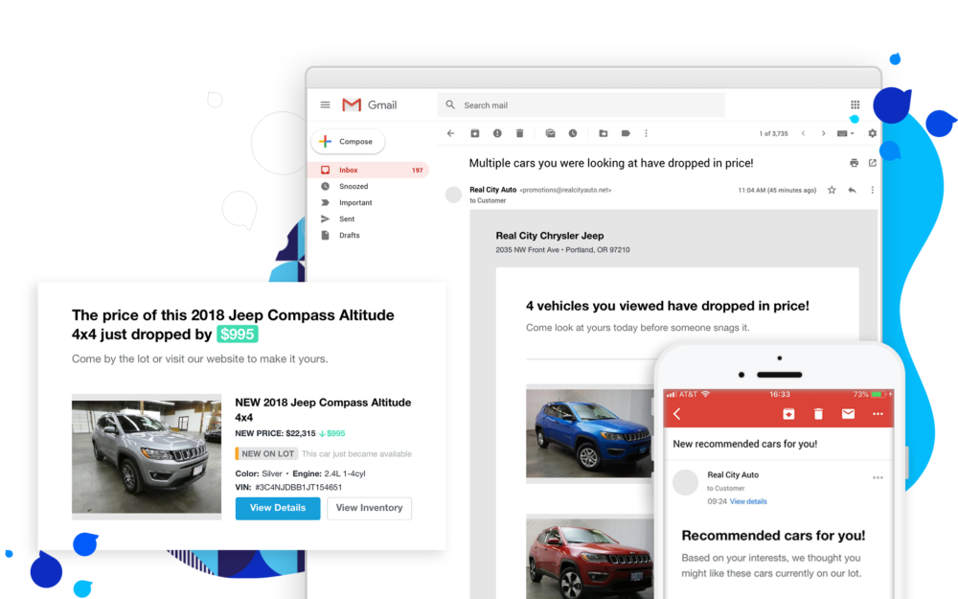Go to the newer email chevron
The image size is (958, 599).
point(804,133)
